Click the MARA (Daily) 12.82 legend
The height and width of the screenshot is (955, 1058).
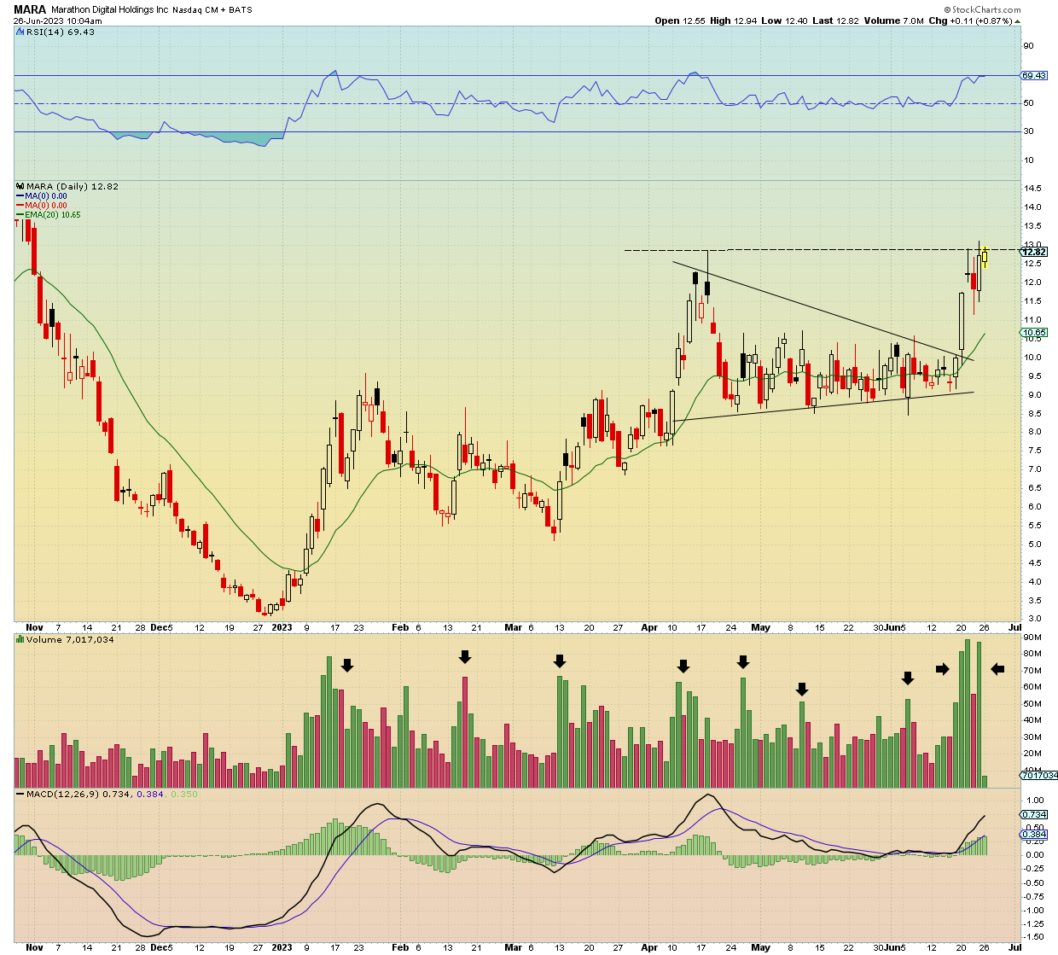(73, 186)
